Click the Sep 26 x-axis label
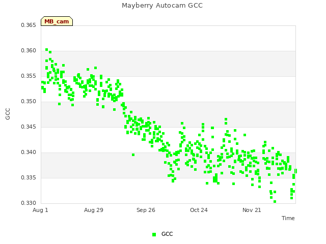 [x=146, y=210]
